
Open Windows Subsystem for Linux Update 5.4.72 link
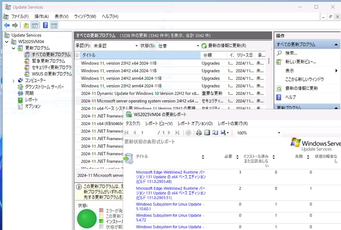click(170, 217)
